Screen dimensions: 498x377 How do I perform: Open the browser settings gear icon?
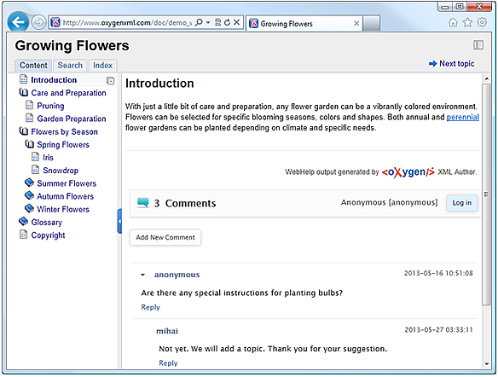[x=482, y=22]
